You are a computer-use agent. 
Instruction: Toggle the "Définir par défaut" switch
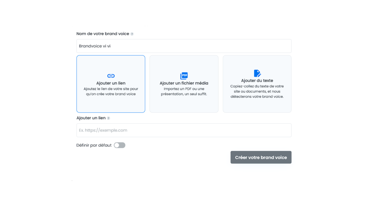119,145
